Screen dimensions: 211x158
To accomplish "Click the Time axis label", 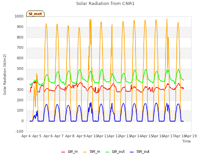I will 187,141.
